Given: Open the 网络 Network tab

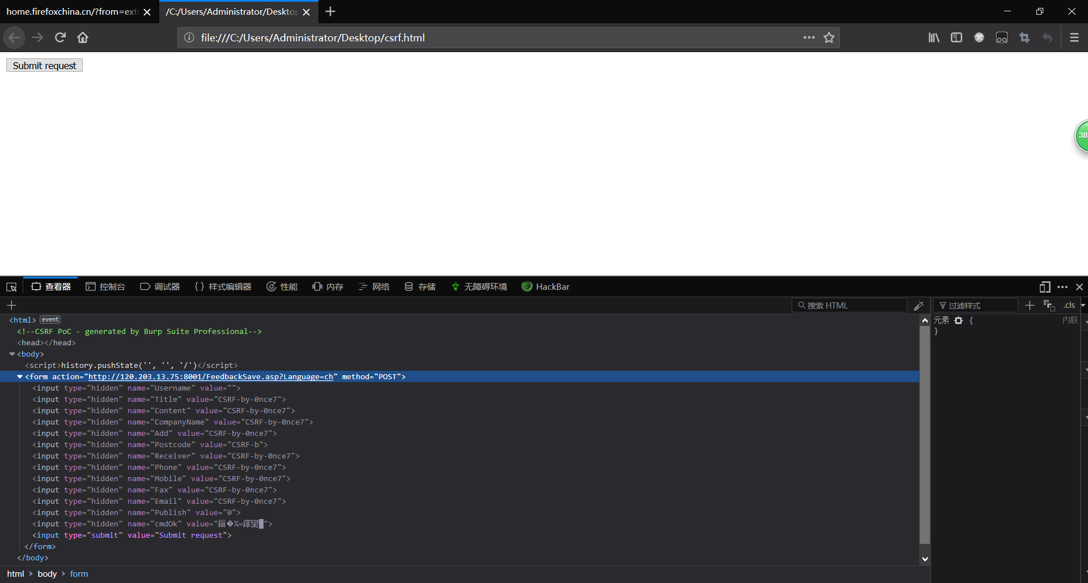Looking at the screenshot, I should coord(374,287).
